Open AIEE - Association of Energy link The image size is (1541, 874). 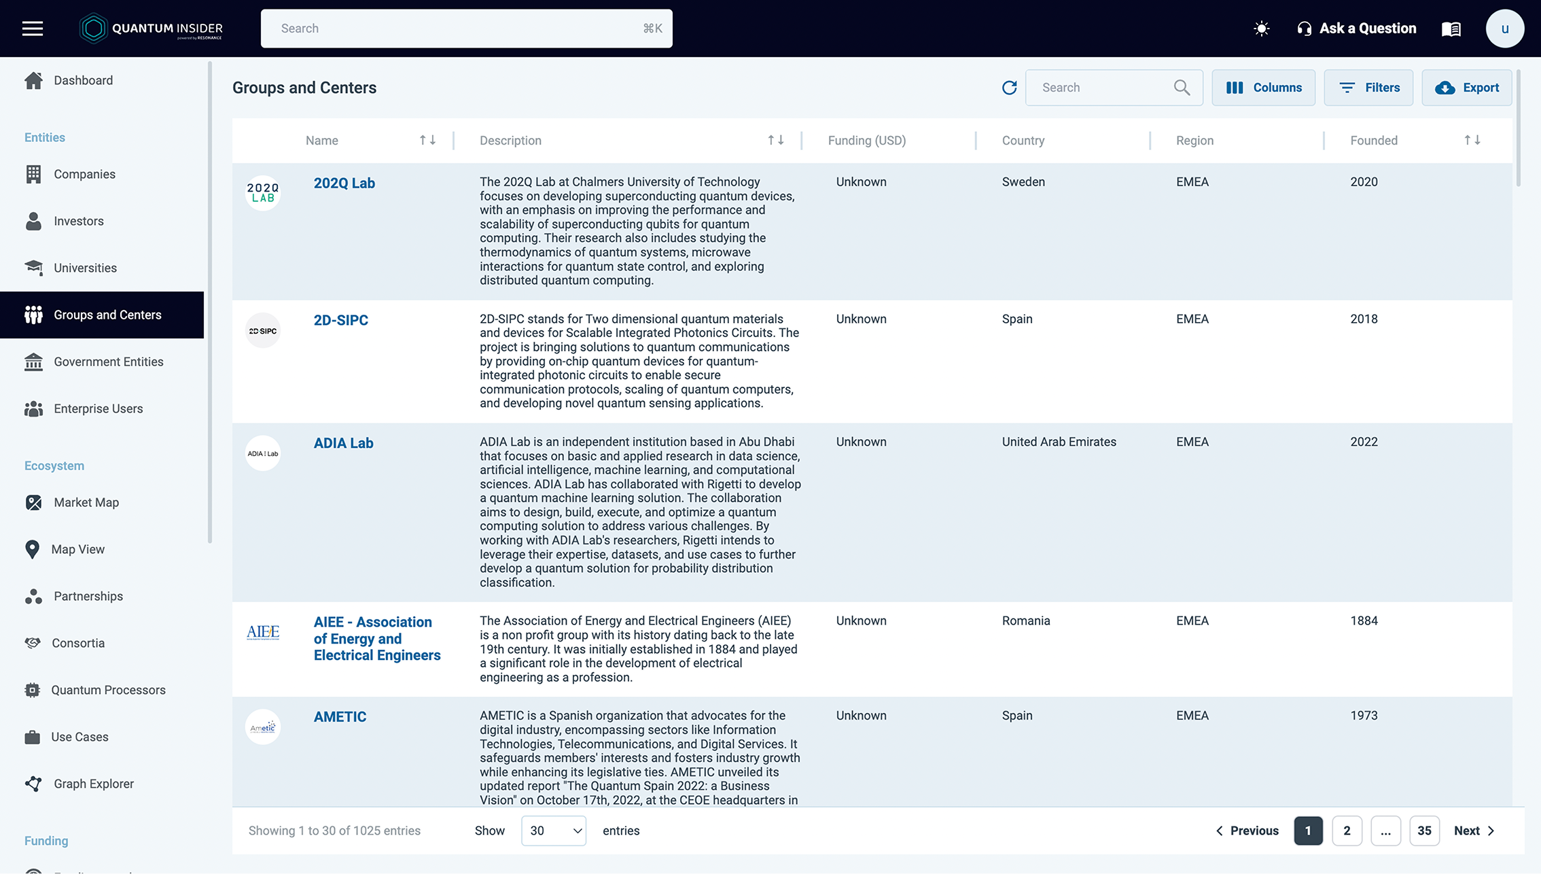pos(377,639)
